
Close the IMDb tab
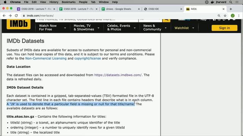coord(224,9)
